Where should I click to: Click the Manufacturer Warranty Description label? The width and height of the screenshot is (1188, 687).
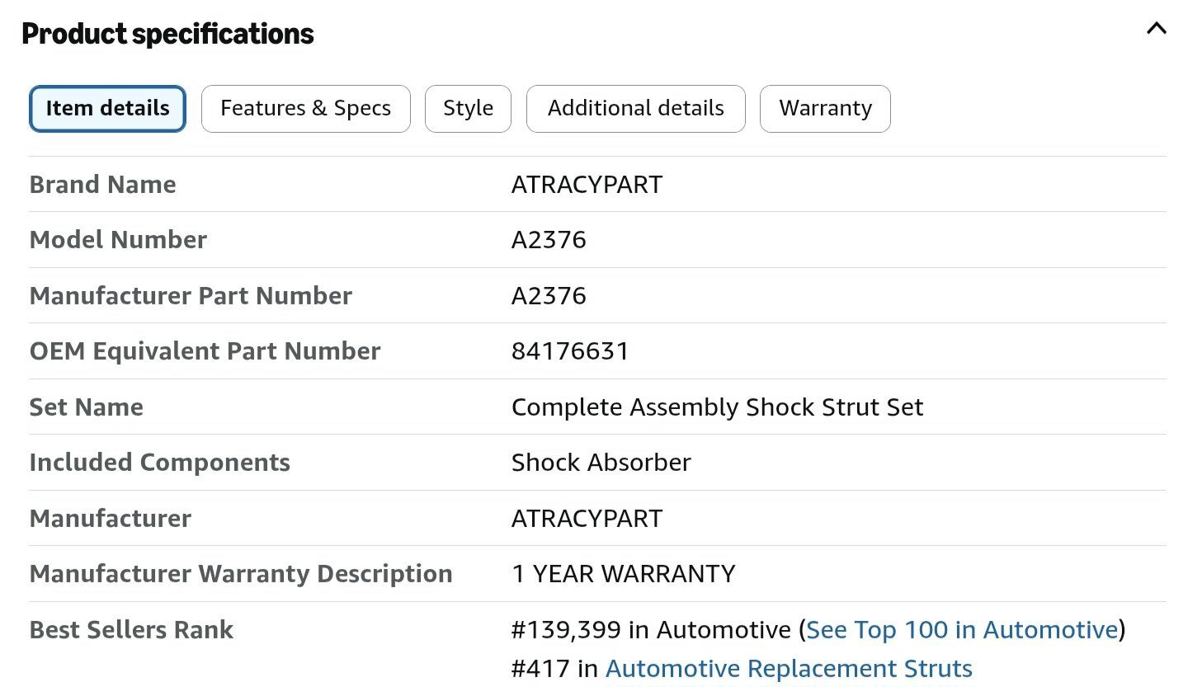pyautogui.click(x=241, y=574)
